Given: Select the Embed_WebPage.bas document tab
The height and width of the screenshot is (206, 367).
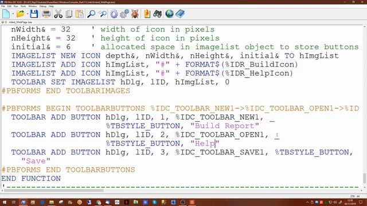Looking at the screenshot, I should point(17,22).
